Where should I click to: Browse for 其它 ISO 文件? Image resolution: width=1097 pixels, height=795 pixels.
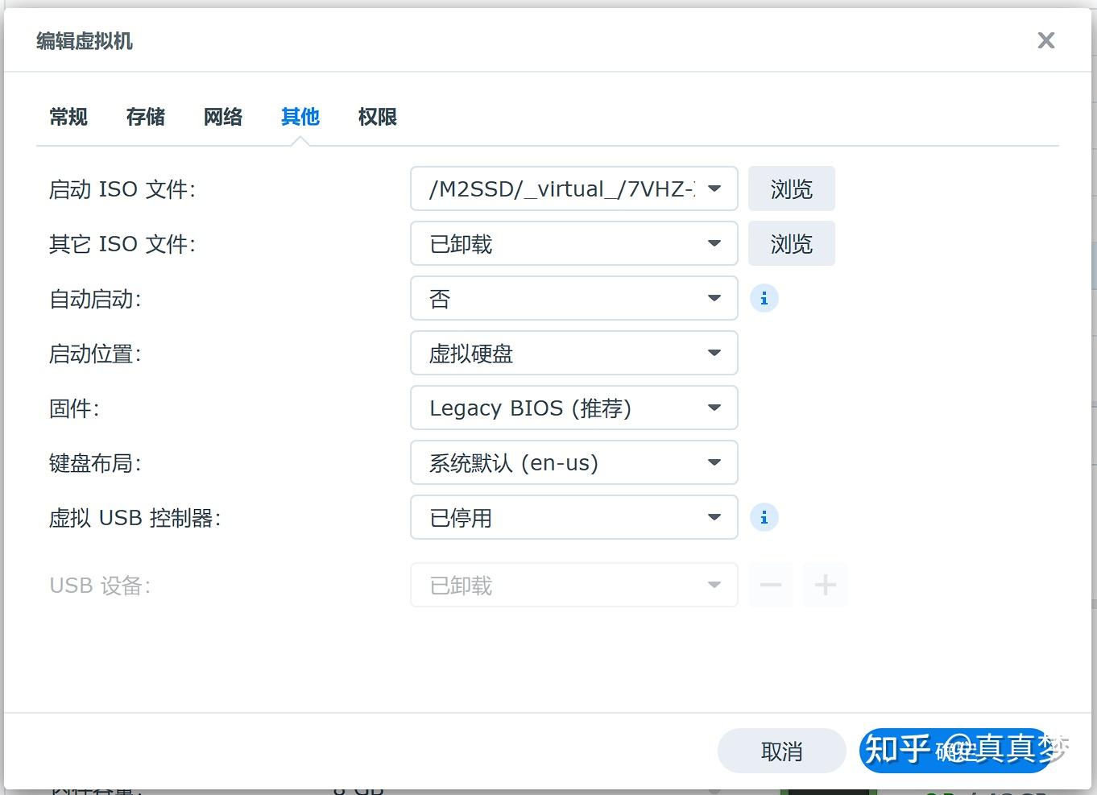tap(792, 243)
